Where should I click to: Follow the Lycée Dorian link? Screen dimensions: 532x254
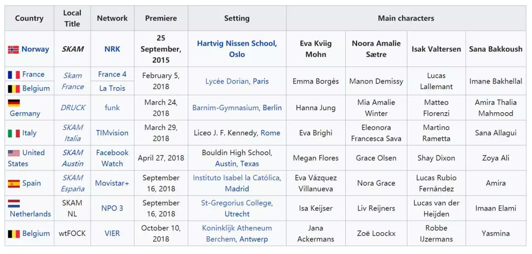[x=228, y=81]
